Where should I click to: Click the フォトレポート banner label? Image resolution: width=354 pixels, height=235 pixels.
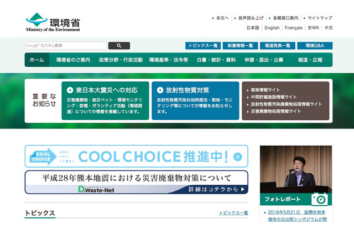point(283,199)
